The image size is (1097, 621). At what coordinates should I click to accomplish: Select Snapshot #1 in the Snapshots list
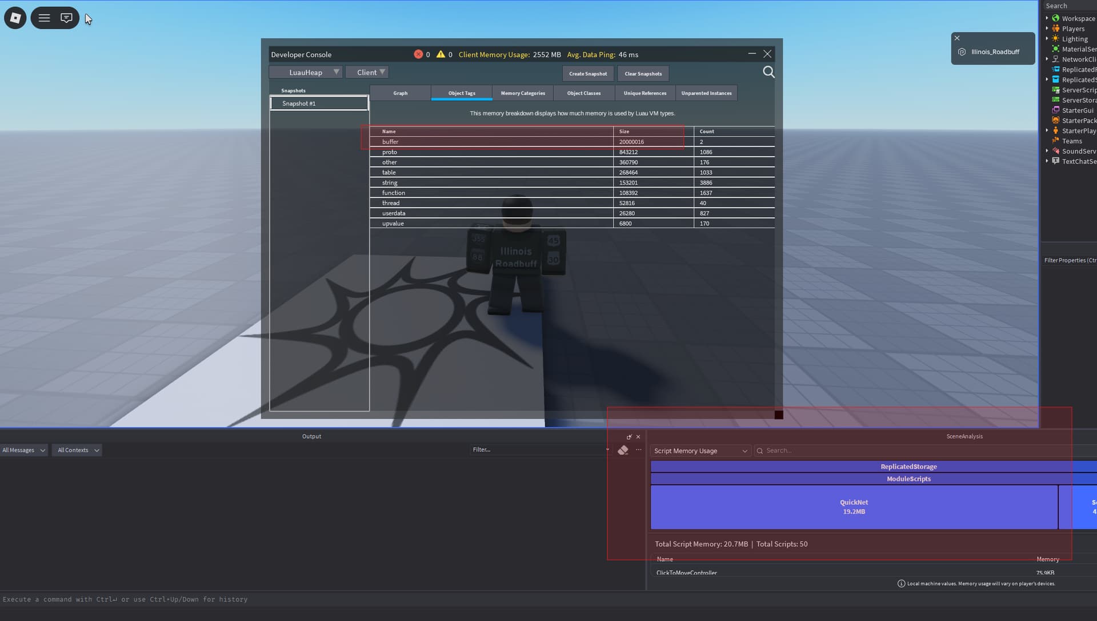coord(319,103)
